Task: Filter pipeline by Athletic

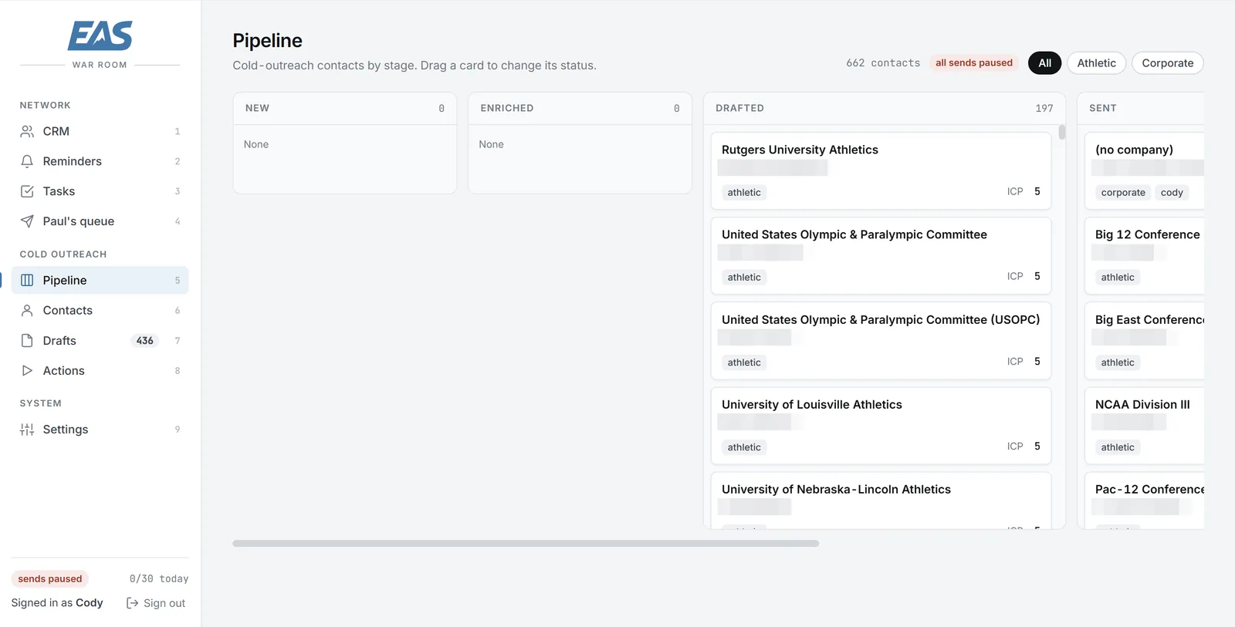Action: [1096, 63]
